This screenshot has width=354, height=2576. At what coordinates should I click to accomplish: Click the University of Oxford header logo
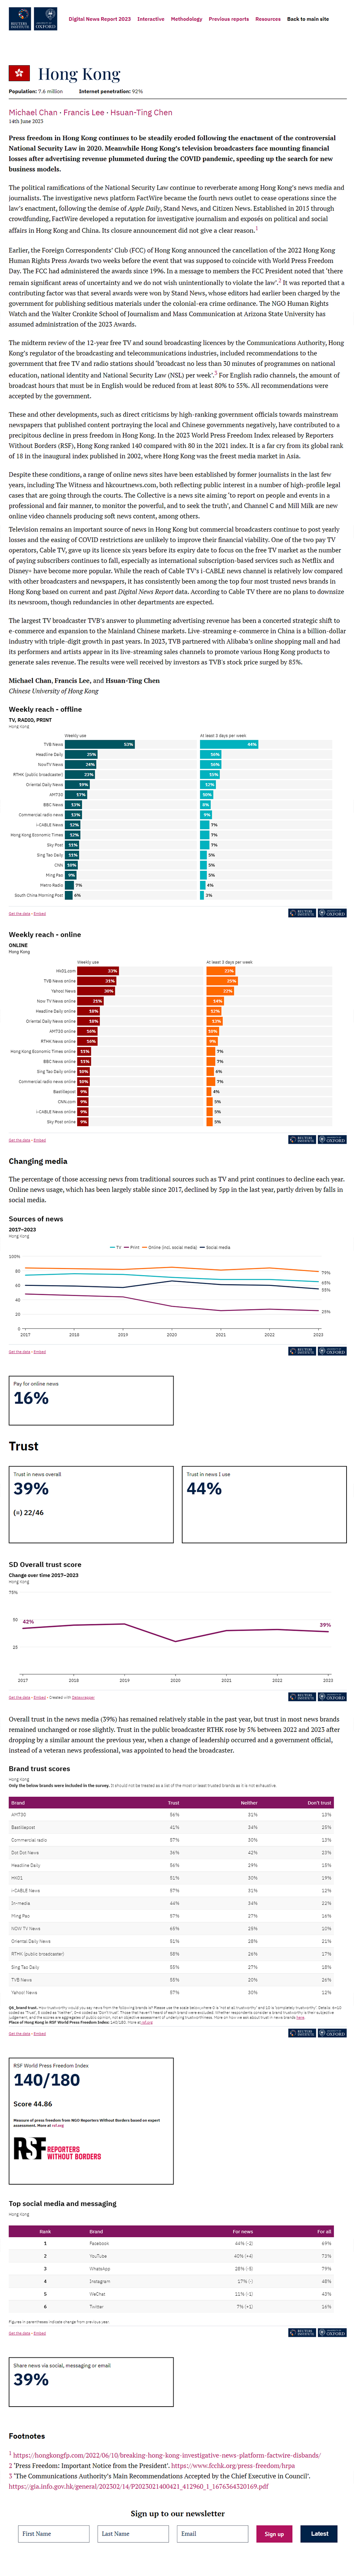click(x=45, y=17)
